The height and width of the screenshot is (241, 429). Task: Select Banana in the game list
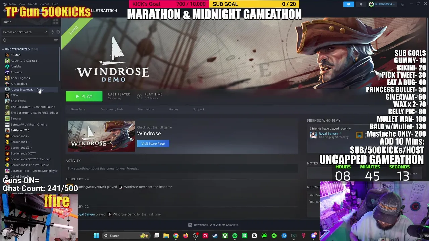pyautogui.click(x=15, y=118)
